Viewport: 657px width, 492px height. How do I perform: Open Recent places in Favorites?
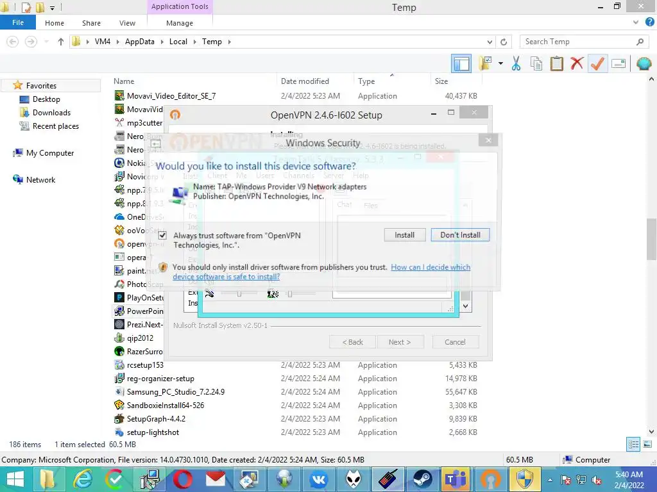point(56,126)
